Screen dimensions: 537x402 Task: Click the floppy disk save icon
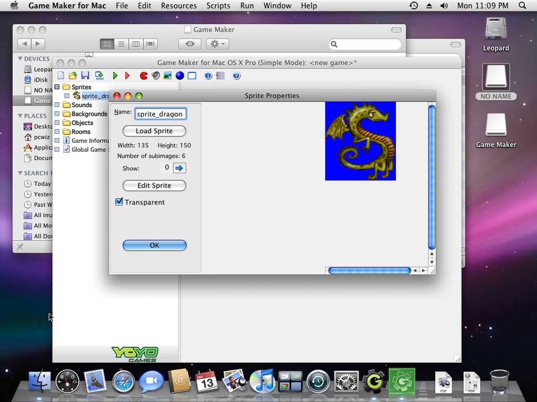click(x=85, y=76)
